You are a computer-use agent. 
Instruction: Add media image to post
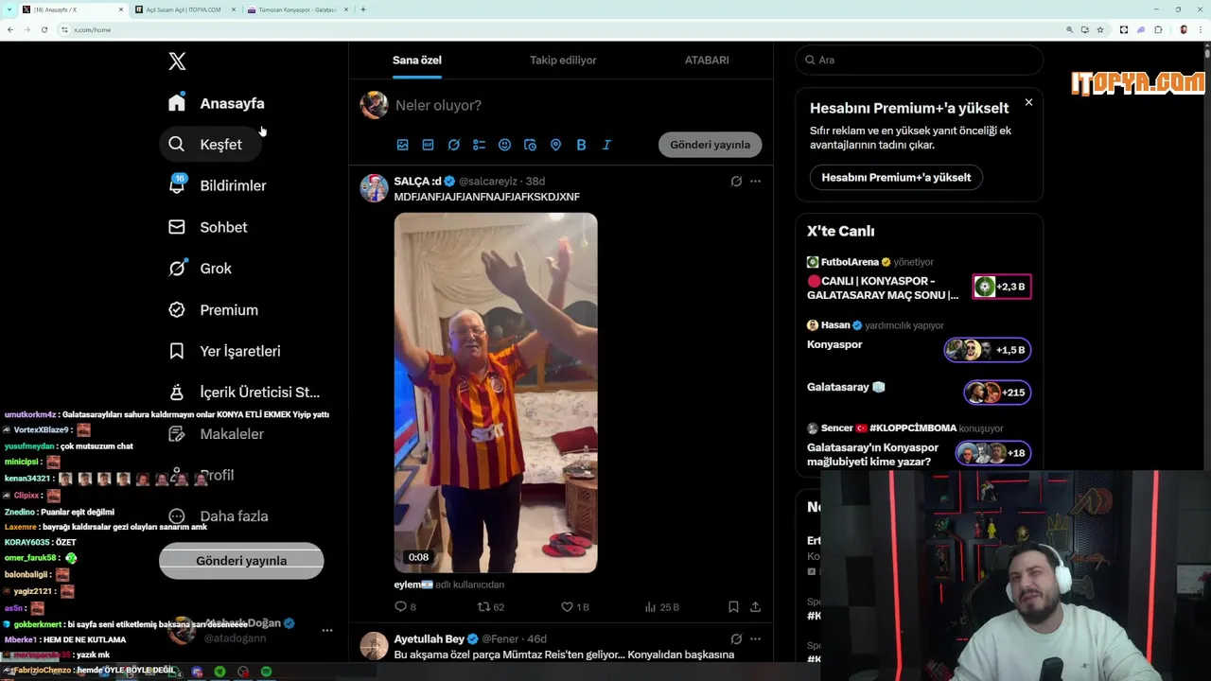(x=402, y=145)
